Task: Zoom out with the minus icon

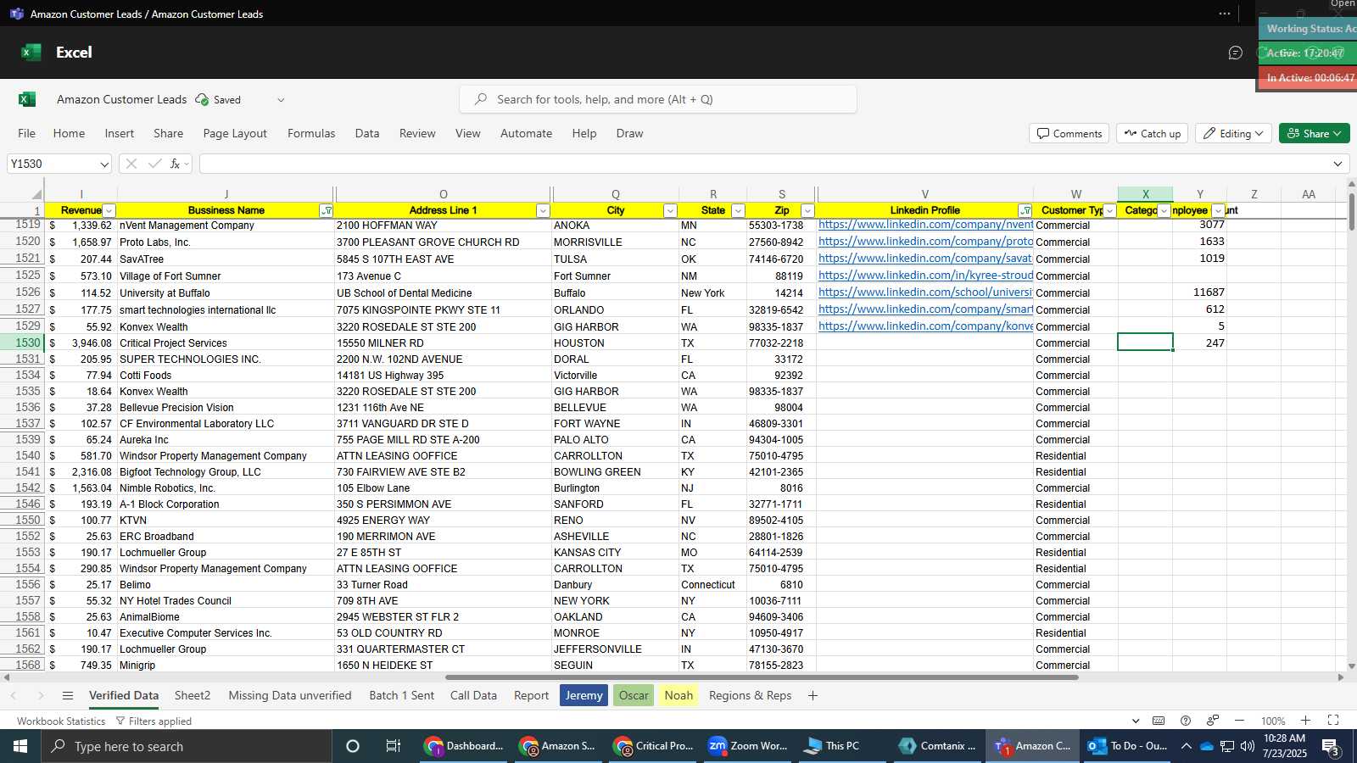Action: 1240,721
